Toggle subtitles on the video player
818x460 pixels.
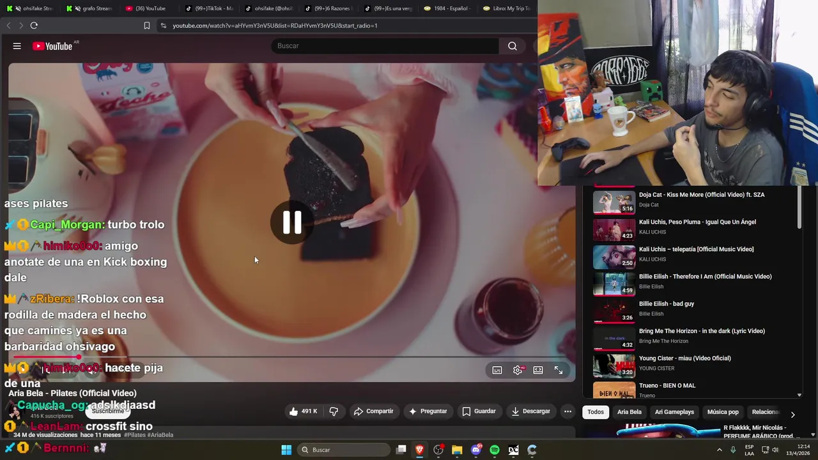tap(497, 370)
